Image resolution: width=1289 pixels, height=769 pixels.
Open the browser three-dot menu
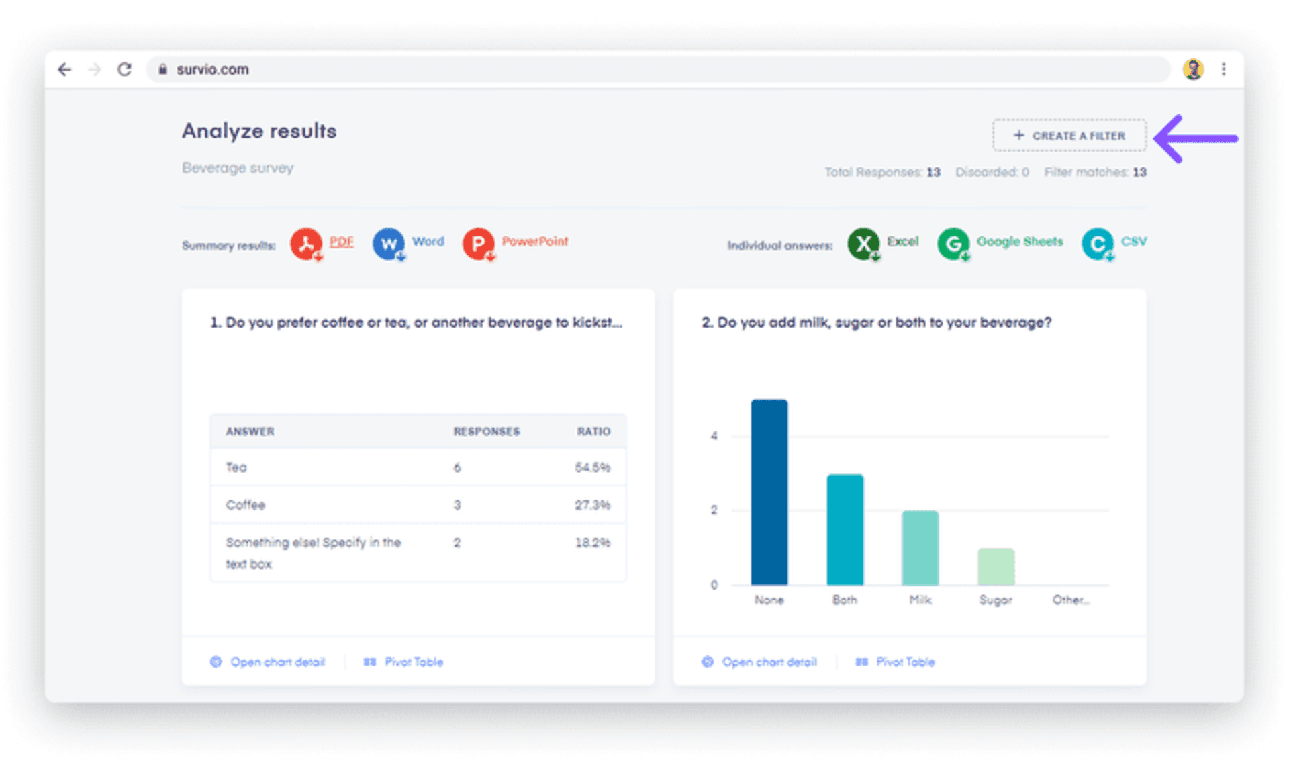point(1224,69)
